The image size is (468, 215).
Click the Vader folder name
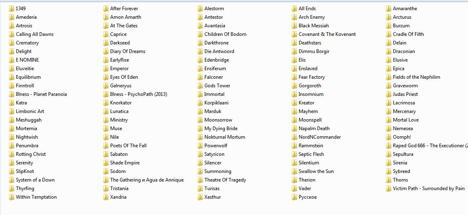coord(305,188)
